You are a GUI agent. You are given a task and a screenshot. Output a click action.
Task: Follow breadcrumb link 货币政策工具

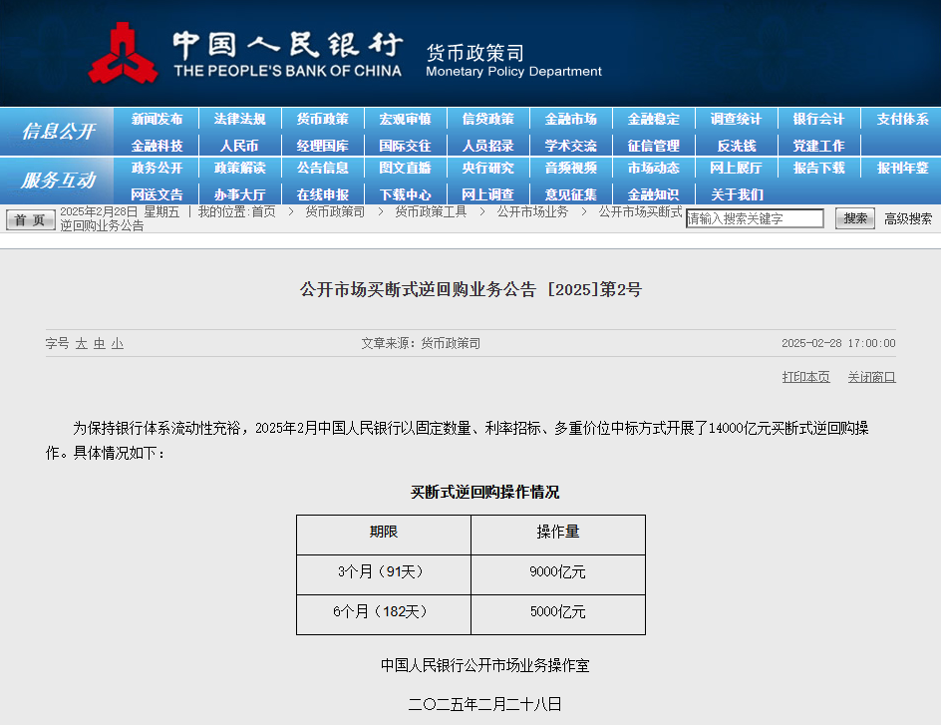(x=431, y=211)
